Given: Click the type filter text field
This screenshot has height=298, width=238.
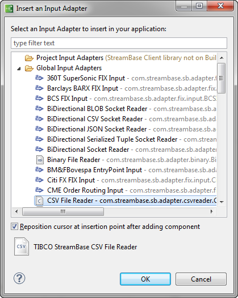Looking at the screenshot, I should pos(119,43).
